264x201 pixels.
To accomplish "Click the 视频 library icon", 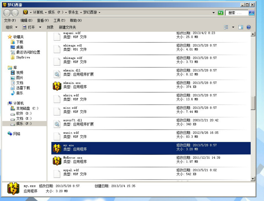I will coord(13,73).
